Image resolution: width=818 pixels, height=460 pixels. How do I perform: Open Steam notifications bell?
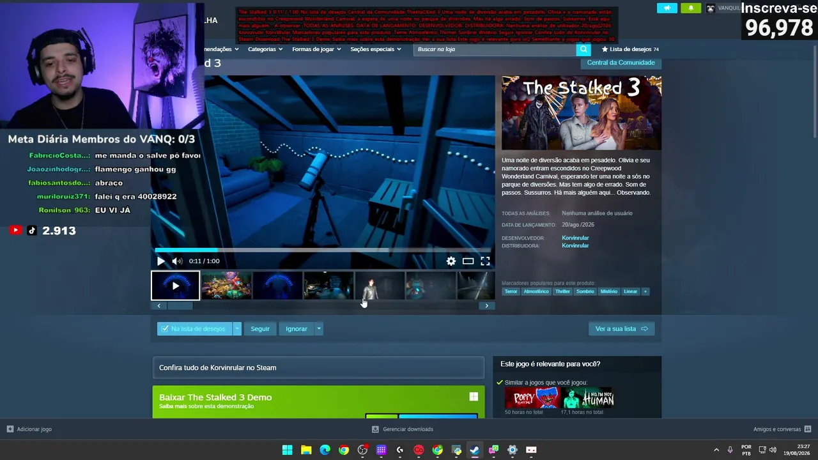tap(691, 8)
